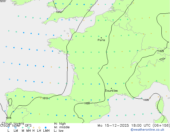Click the green plus M legend symbol
Image resolution: width=170 pixels, height=132 pixels.
click(23, 127)
